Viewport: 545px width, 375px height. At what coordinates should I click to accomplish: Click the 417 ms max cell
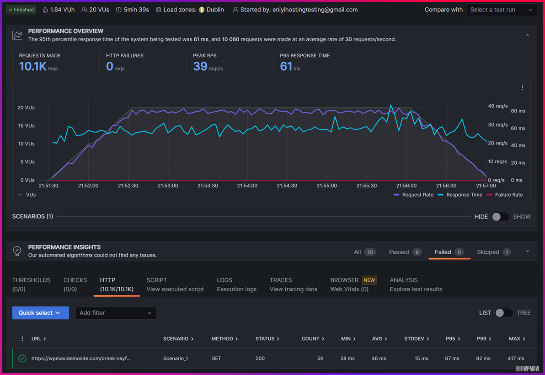516,359
